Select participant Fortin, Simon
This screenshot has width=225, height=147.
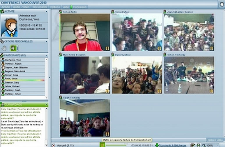23,79
